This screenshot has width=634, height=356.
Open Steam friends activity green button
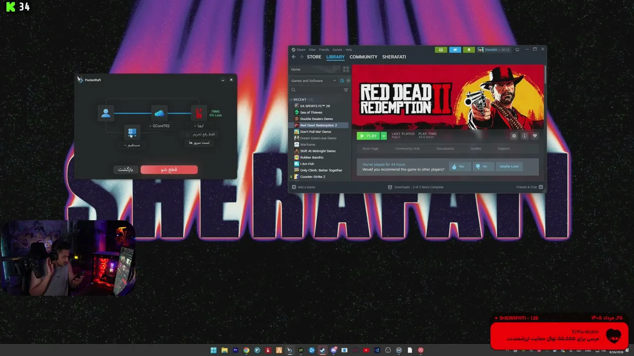441,49
